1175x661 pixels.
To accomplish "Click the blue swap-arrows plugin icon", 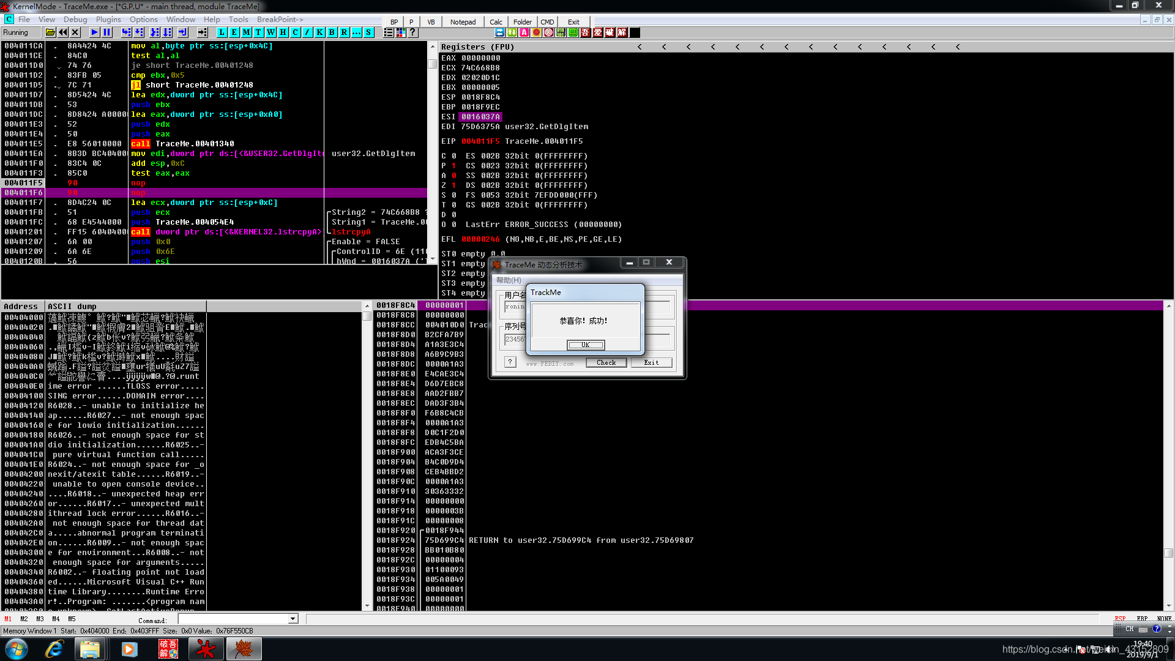I will coord(499,32).
